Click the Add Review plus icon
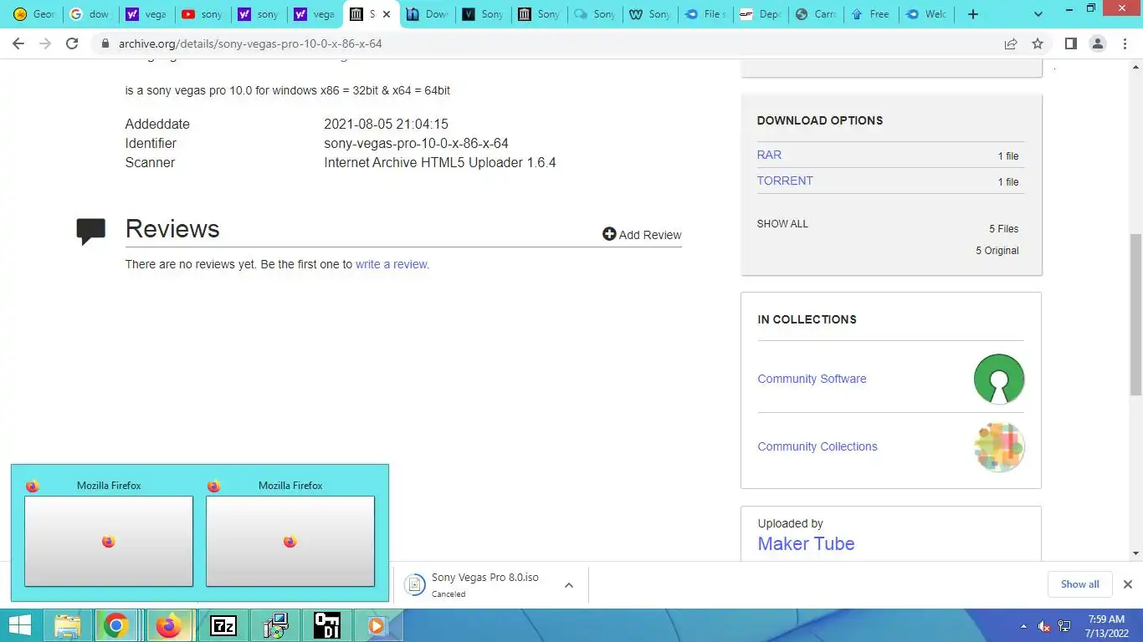Viewport: 1143px width, 642px height. pos(609,234)
